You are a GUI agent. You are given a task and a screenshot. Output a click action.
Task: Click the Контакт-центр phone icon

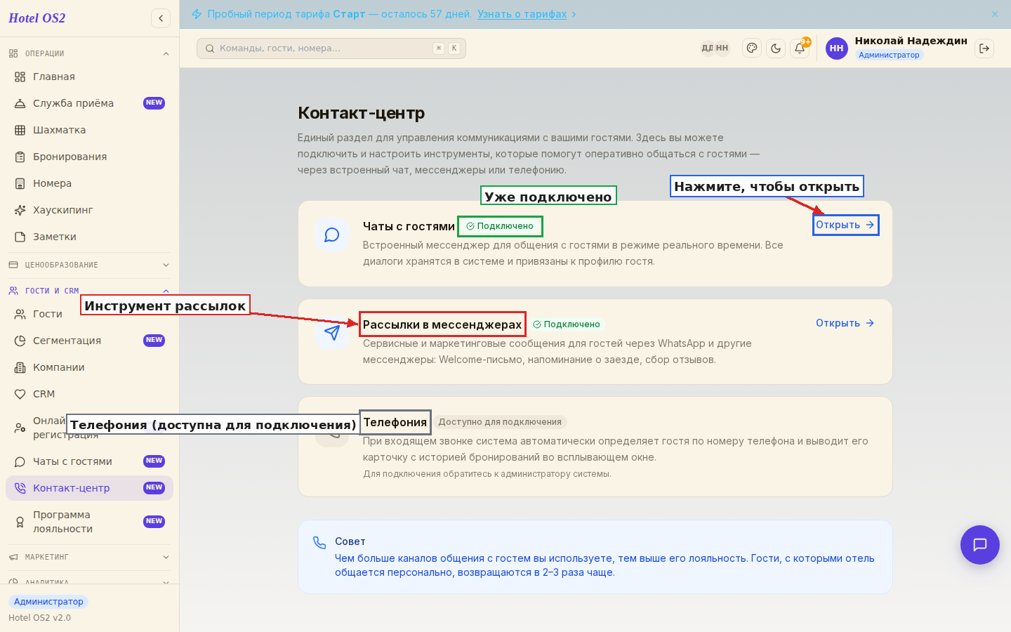point(20,488)
